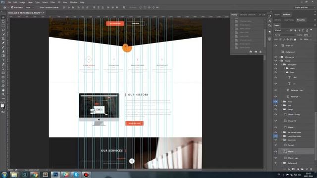Select the Move tool

coord(3,17)
